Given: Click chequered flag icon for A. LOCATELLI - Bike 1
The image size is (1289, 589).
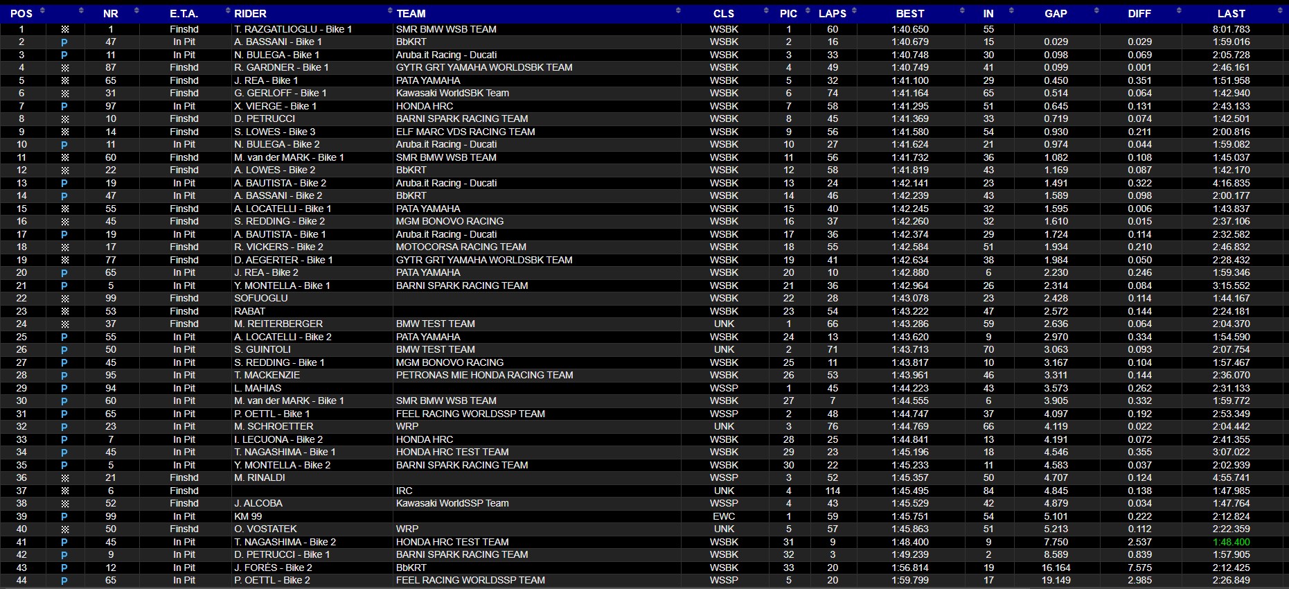Looking at the screenshot, I should tap(64, 209).
